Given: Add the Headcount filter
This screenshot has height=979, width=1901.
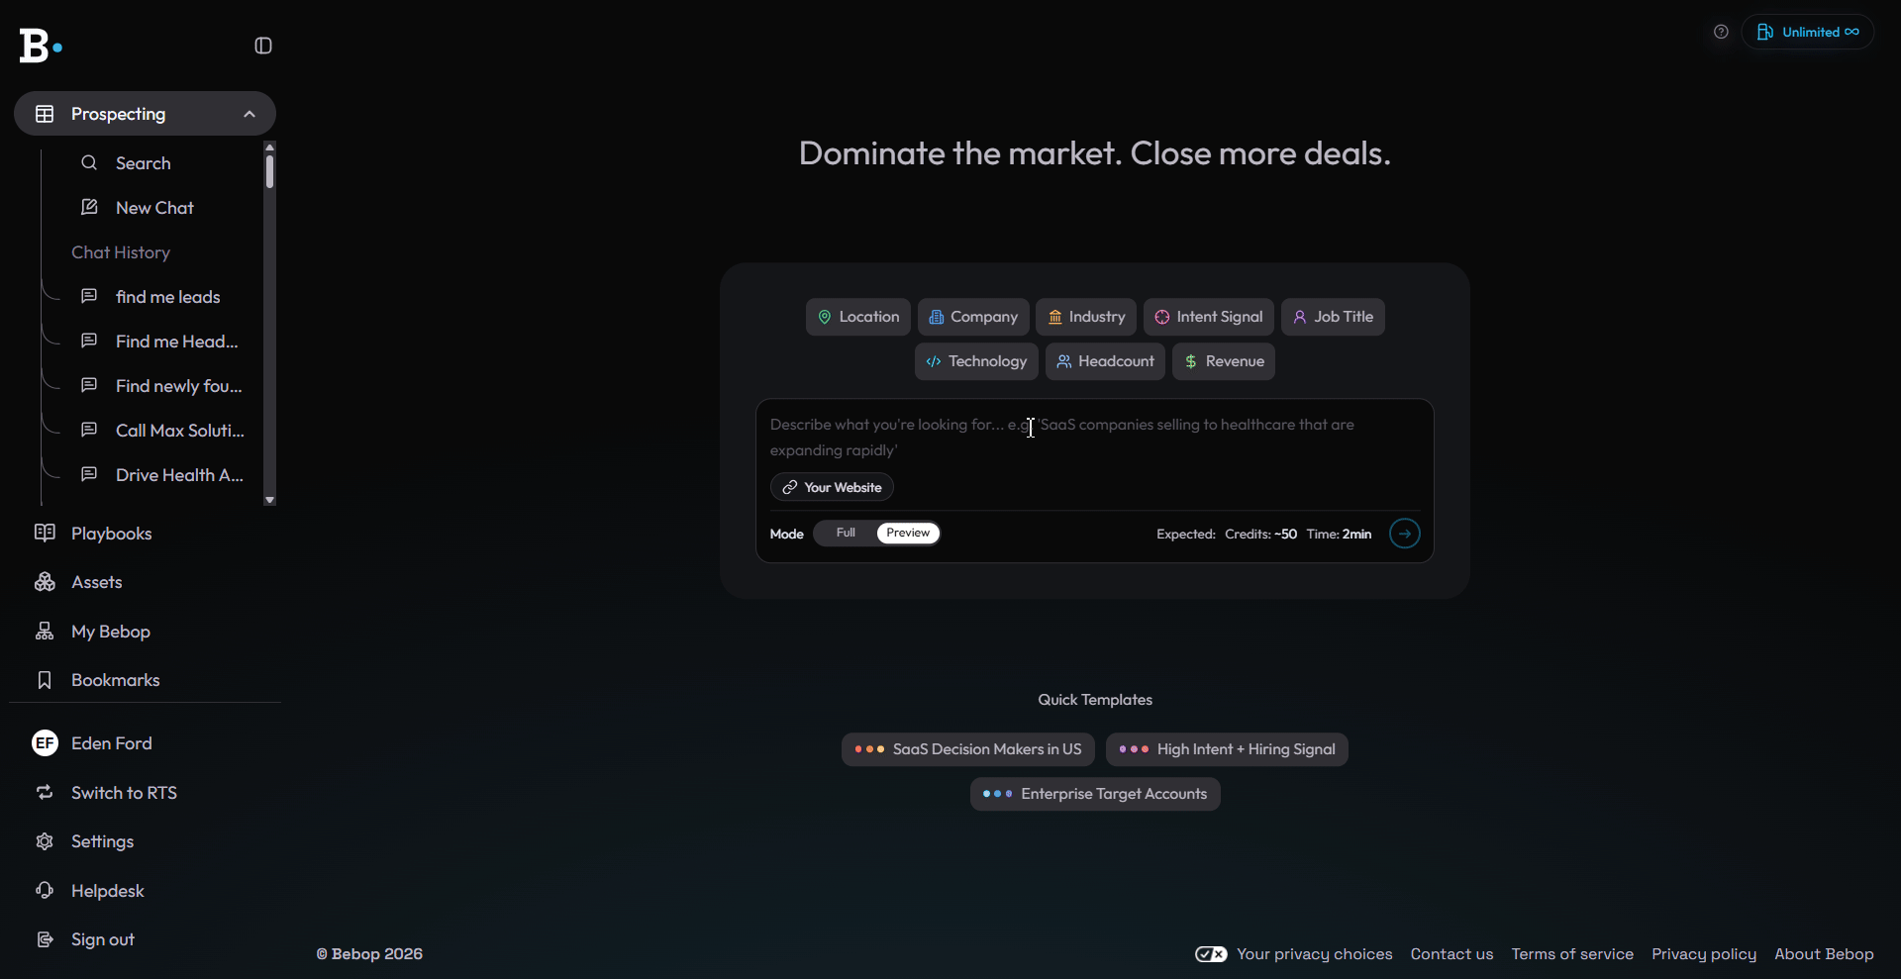Looking at the screenshot, I should pyautogui.click(x=1106, y=361).
